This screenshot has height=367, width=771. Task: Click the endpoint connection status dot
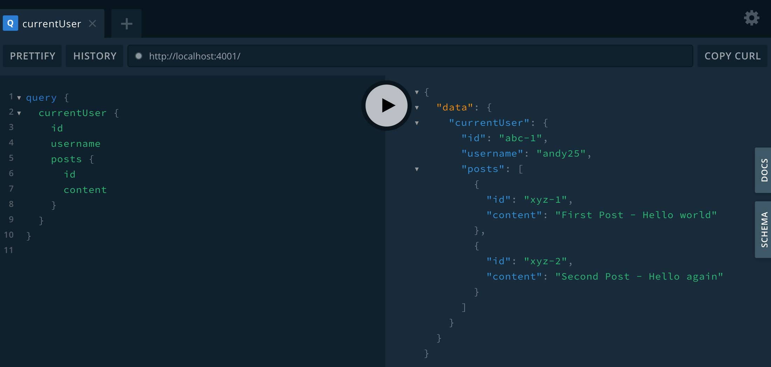pyautogui.click(x=139, y=56)
